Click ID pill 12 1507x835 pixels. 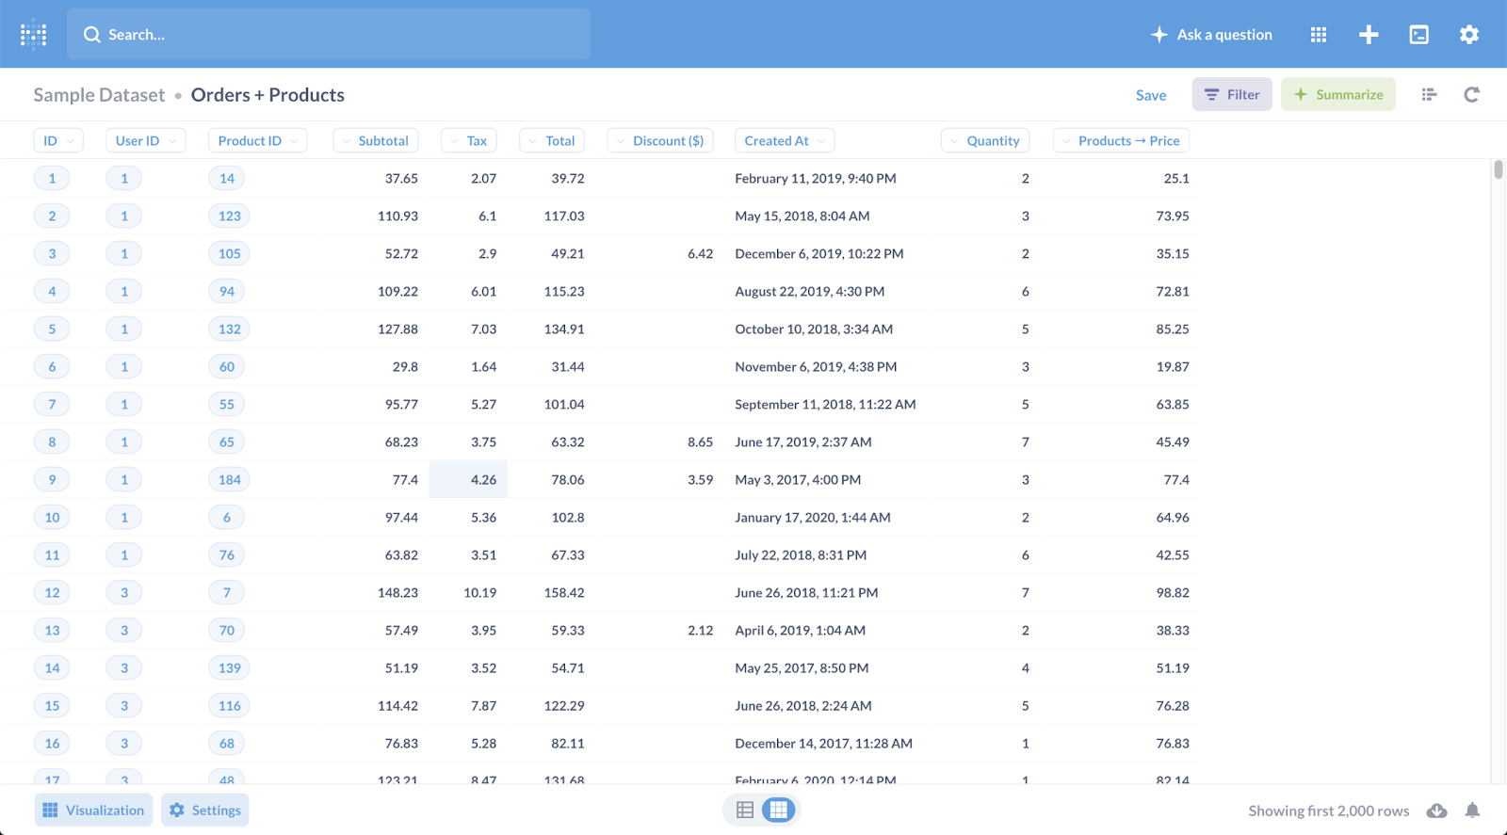52,592
